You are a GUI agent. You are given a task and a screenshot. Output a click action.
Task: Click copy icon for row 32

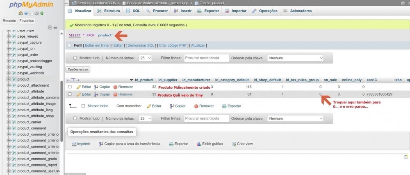[x=96, y=87]
